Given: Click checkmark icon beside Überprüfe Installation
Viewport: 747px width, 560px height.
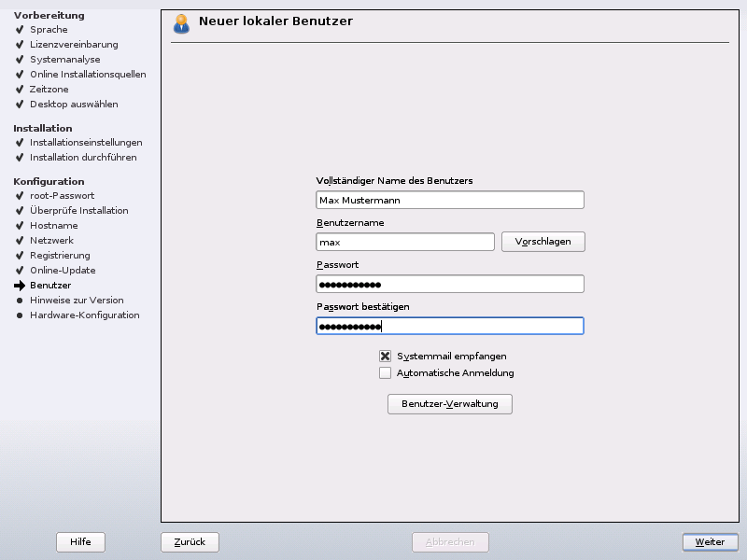Looking at the screenshot, I should coord(20,211).
